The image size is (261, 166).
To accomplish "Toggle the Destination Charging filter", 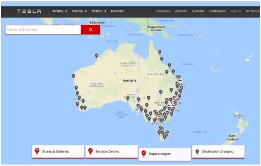I will tap(218, 152).
